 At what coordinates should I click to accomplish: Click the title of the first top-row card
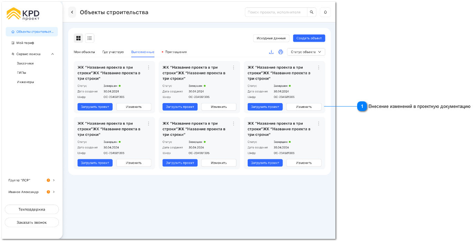click(x=109, y=73)
